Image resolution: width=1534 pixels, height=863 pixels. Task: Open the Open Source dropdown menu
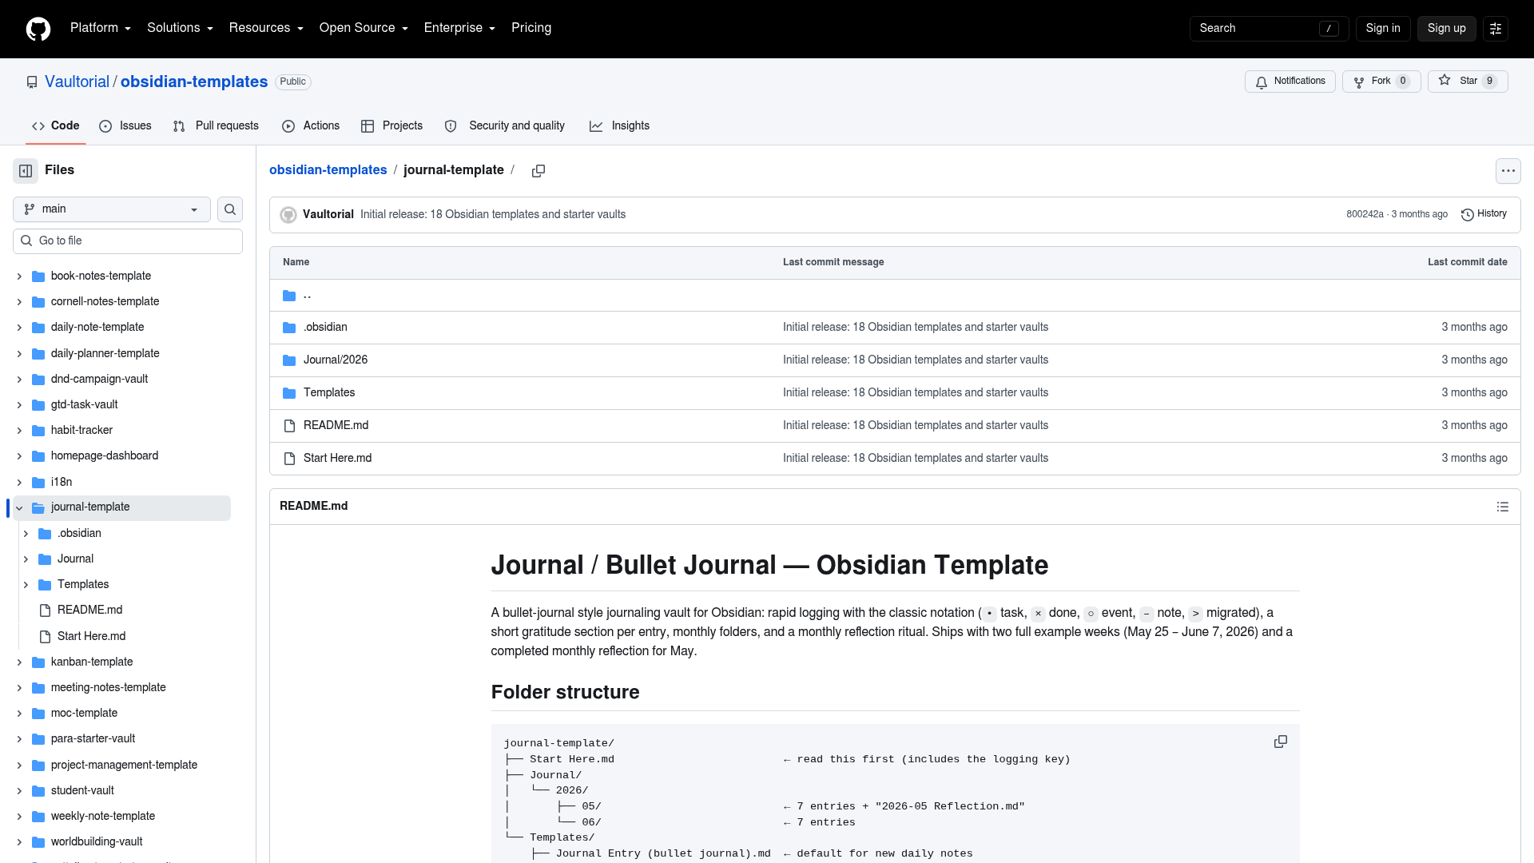[364, 28]
